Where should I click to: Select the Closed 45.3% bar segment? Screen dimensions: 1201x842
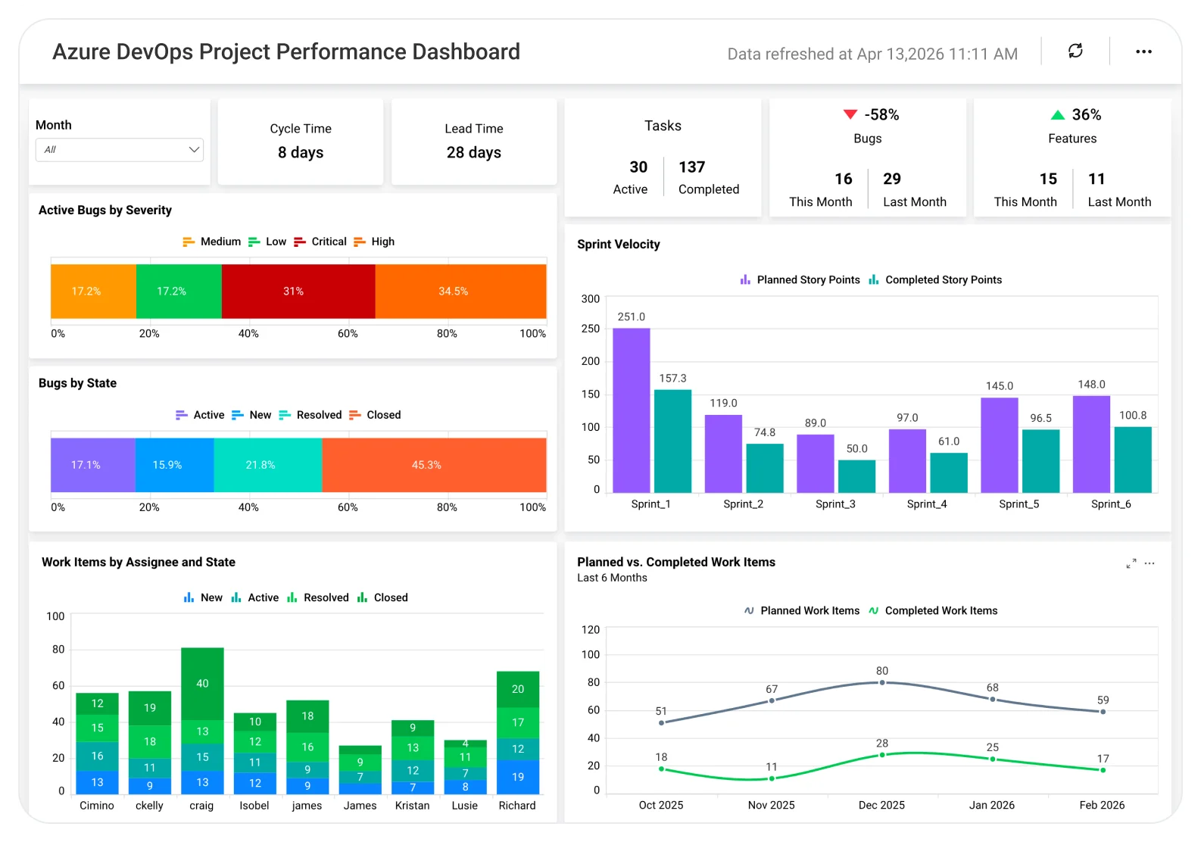tap(434, 465)
